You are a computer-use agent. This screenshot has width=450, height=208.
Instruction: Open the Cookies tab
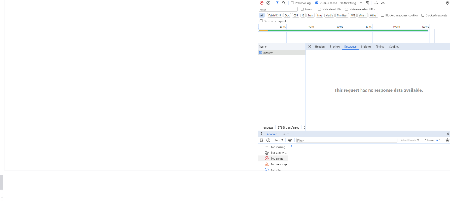tap(394, 46)
